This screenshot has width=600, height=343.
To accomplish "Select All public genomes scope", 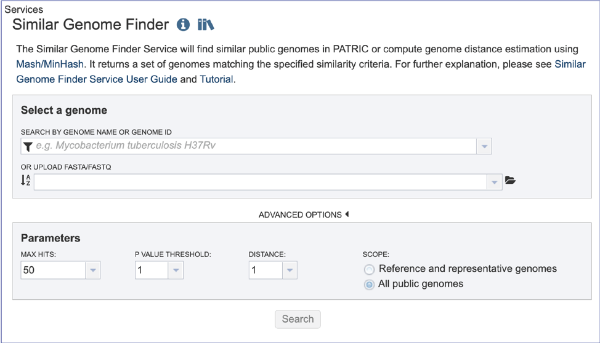I will tap(369, 285).
